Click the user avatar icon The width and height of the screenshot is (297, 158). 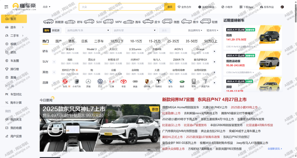(x=282, y=7)
